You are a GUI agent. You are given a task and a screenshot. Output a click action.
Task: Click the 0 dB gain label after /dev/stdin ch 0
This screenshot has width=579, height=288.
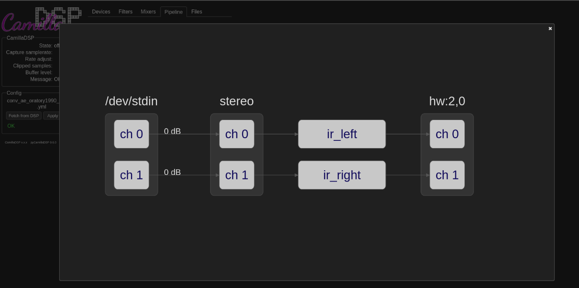[172, 131]
